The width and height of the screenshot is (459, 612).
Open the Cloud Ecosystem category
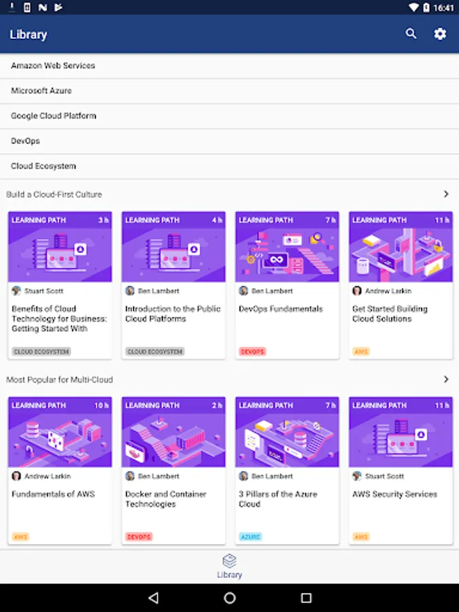[230, 167]
